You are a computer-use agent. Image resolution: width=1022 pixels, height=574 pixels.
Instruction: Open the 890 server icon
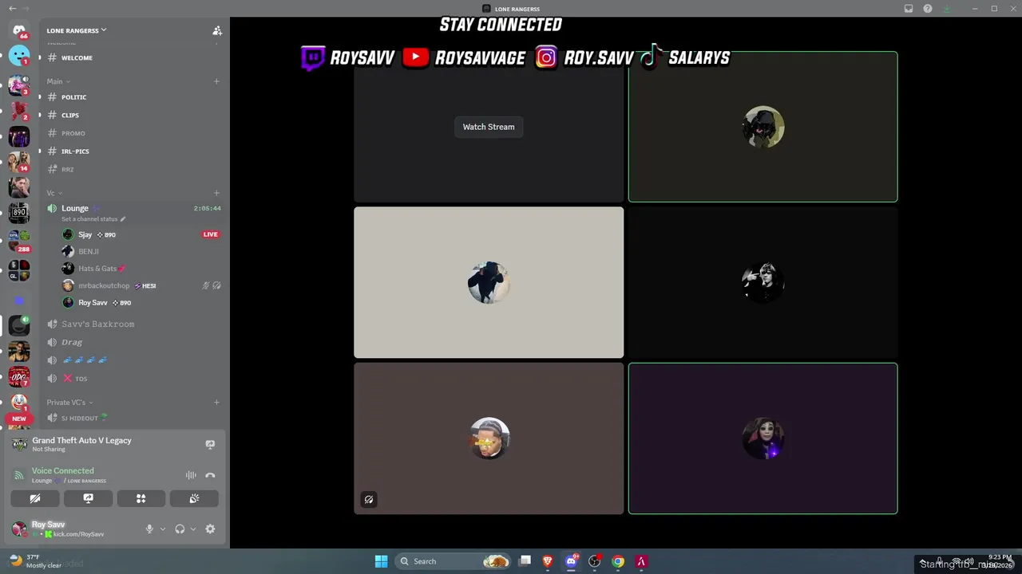coord(19,213)
